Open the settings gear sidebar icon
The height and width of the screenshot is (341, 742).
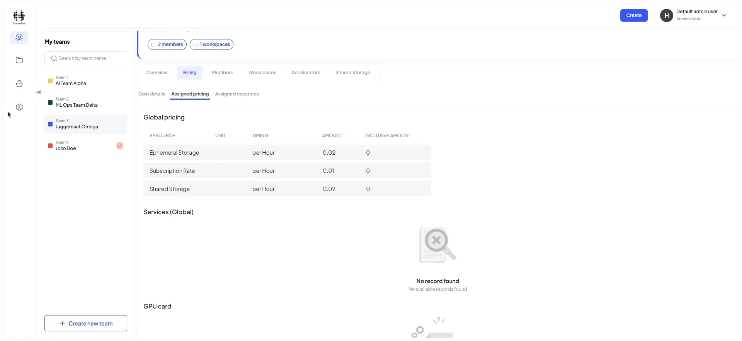(x=19, y=107)
